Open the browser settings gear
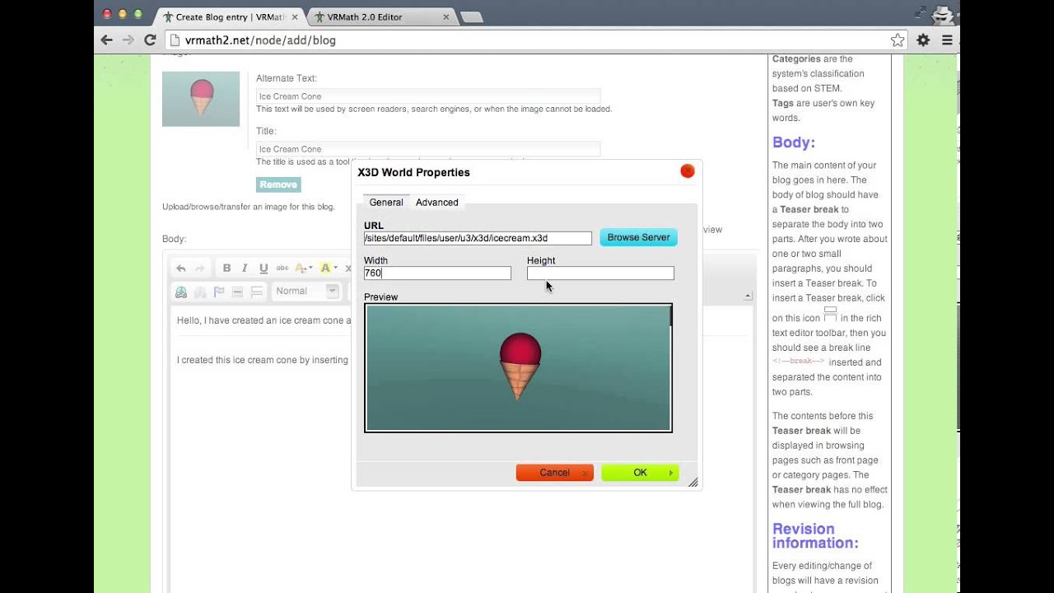Image resolution: width=1054 pixels, height=593 pixels. coord(923,40)
